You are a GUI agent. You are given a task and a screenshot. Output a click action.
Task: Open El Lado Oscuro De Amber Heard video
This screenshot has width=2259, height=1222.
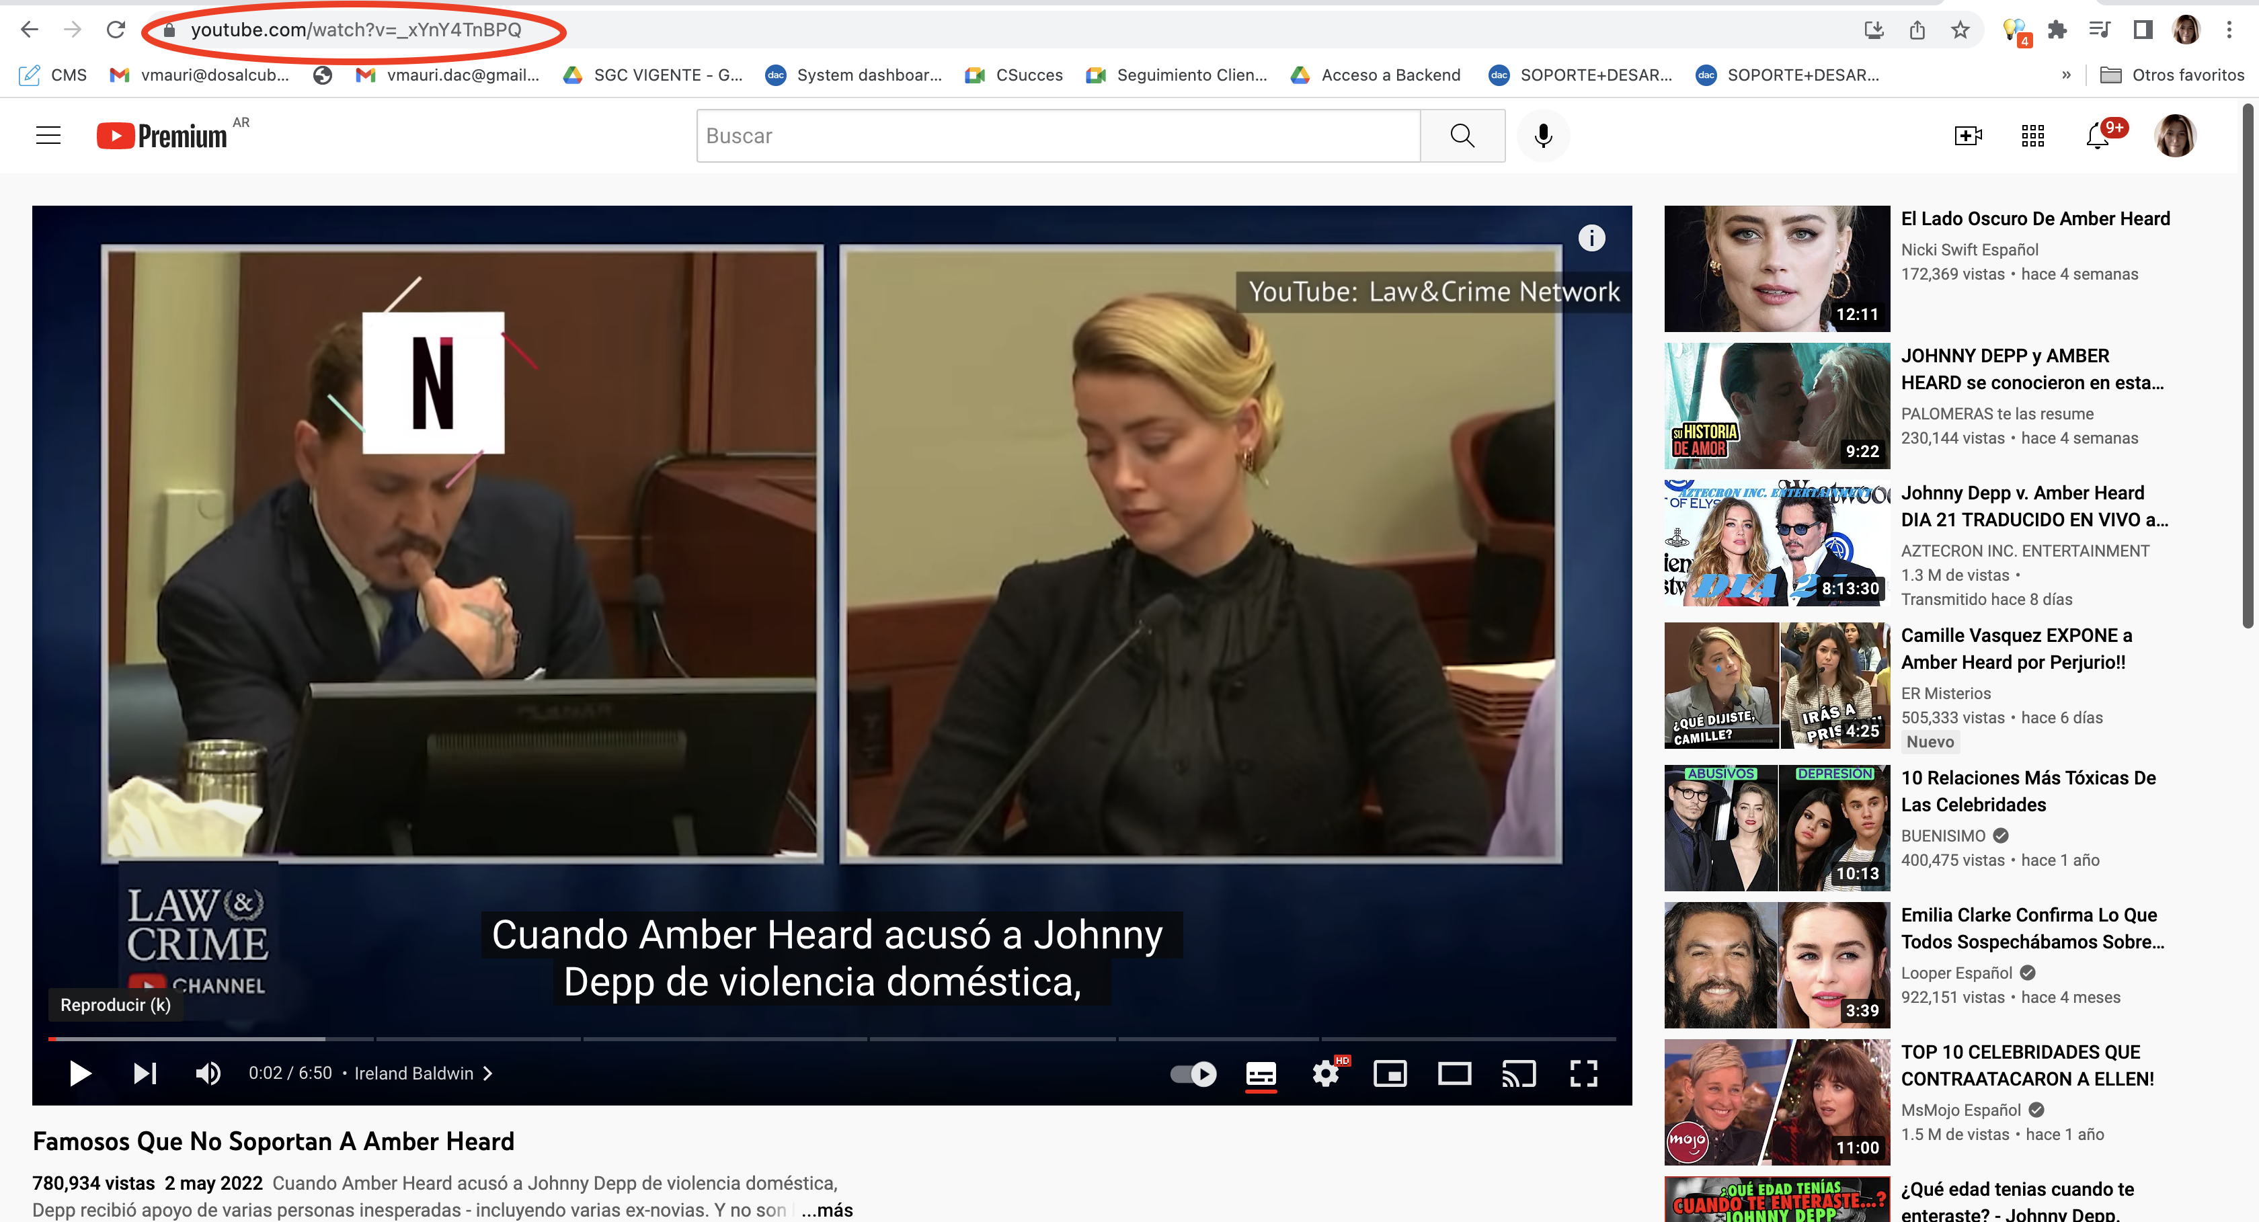(2034, 219)
